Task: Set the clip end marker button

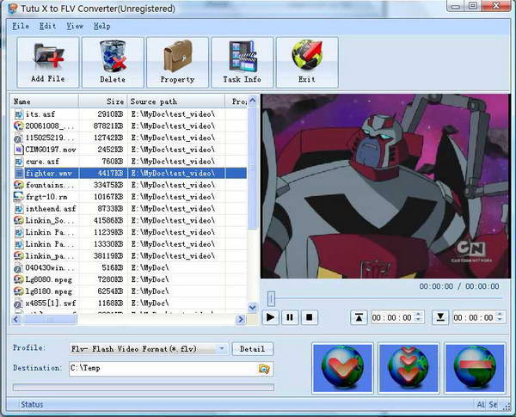Action: tap(440, 317)
